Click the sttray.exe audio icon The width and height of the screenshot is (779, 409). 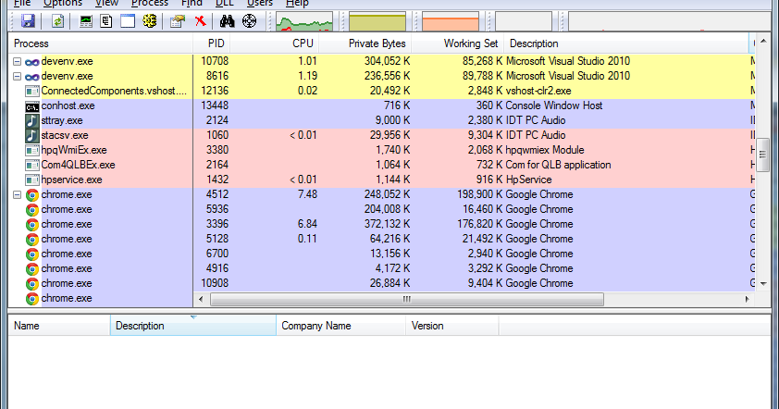pyautogui.click(x=32, y=121)
